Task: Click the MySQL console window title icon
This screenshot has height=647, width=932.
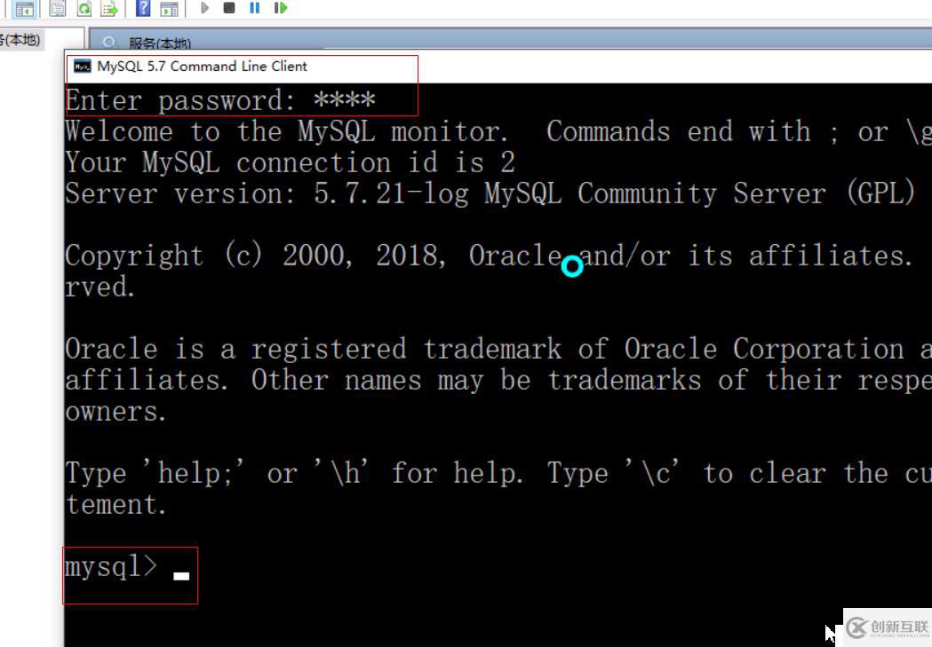Action: click(83, 67)
